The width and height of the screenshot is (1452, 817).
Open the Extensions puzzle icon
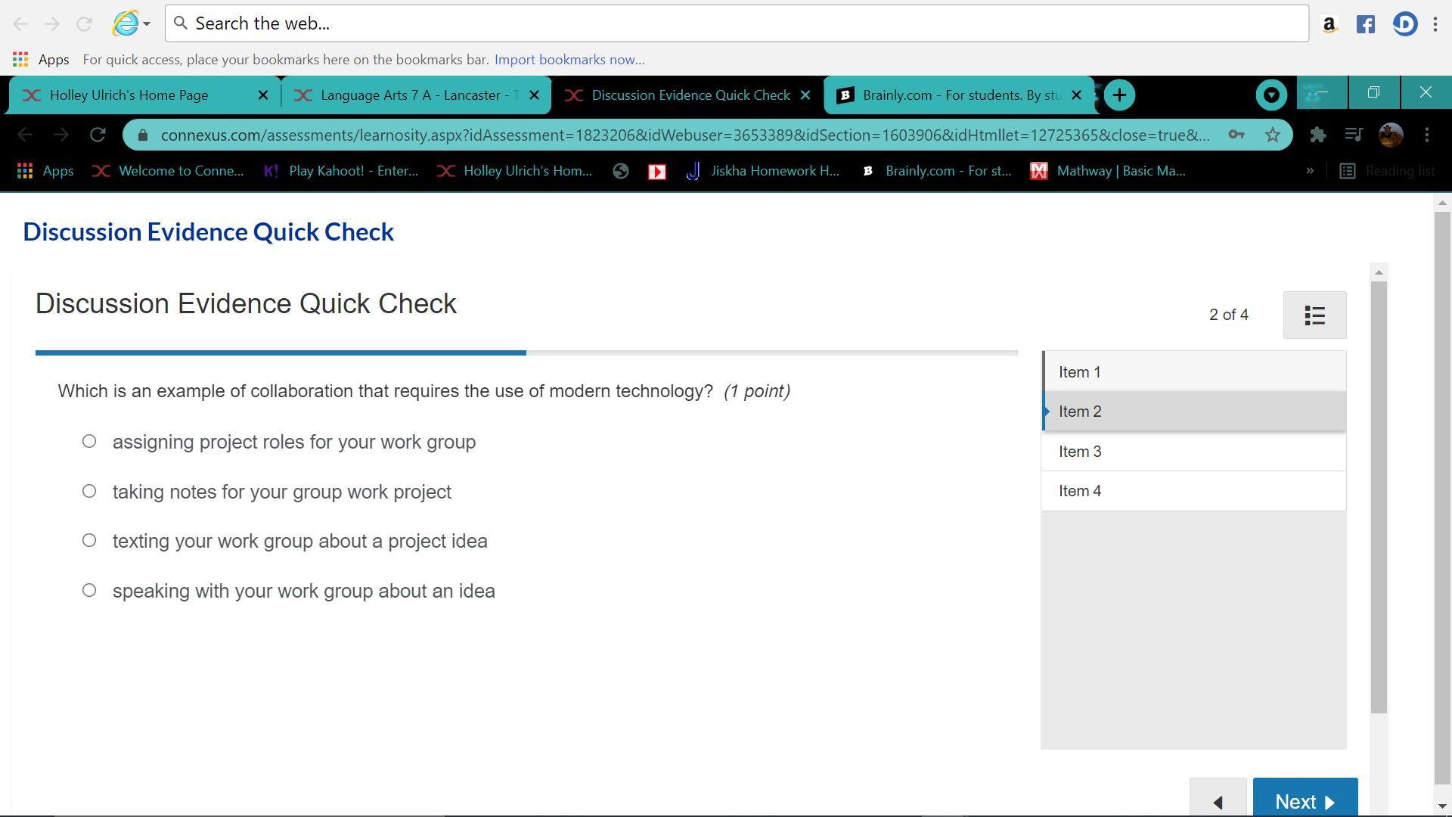(x=1317, y=135)
